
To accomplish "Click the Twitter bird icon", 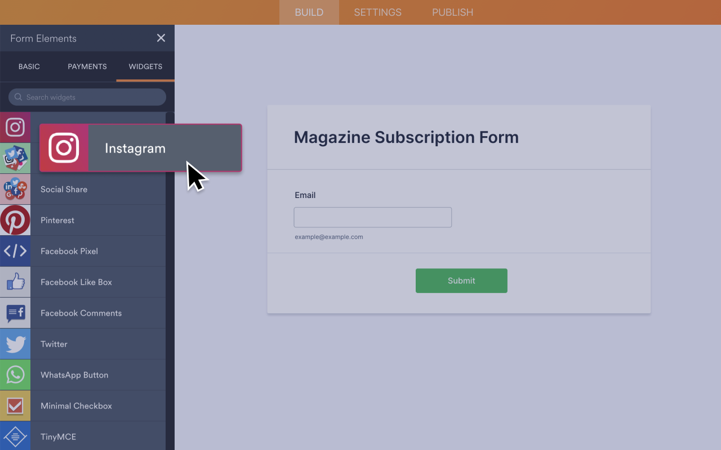I will [x=15, y=344].
